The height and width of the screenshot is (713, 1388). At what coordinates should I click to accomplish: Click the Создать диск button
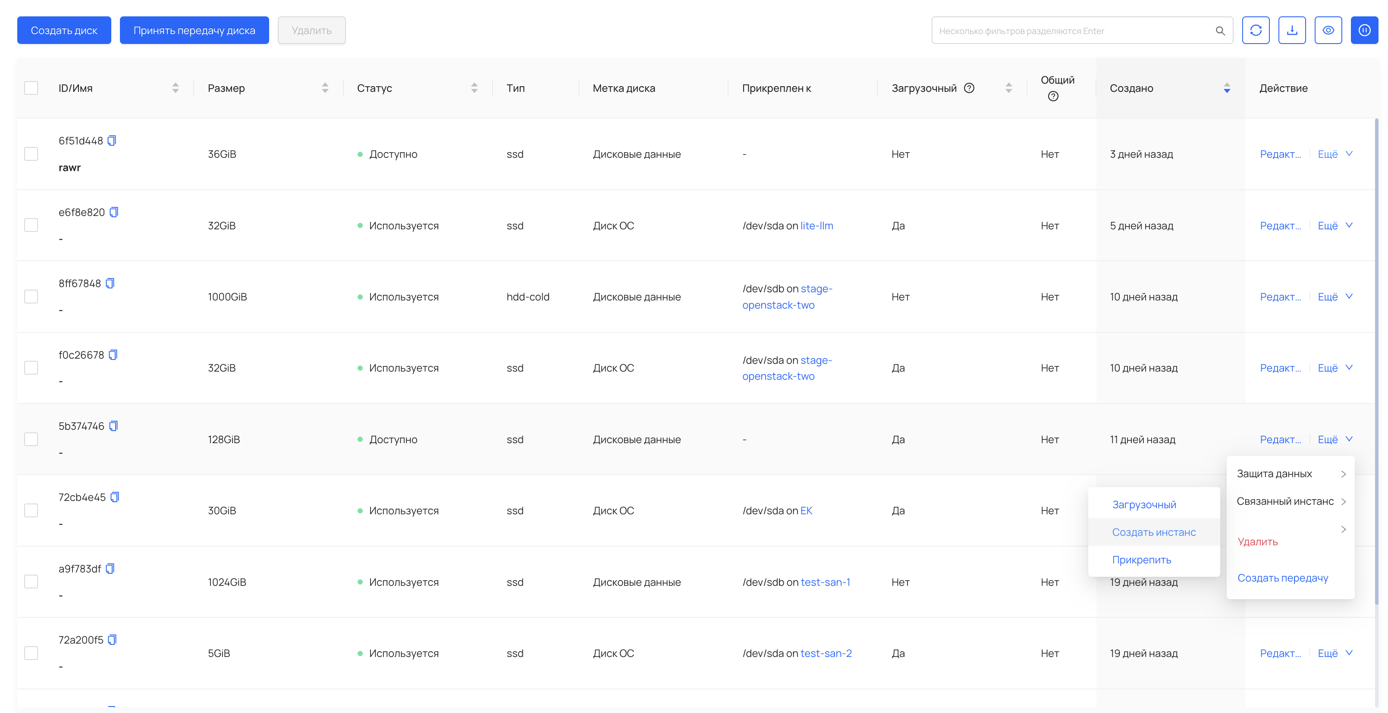tap(64, 30)
